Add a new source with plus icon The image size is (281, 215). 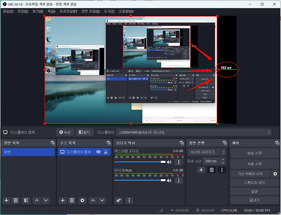[63, 200]
